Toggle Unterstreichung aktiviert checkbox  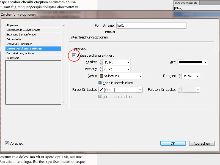click(74, 55)
